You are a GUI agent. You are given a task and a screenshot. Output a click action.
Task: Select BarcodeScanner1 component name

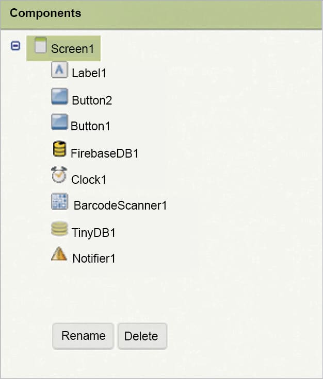click(x=120, y=205)
